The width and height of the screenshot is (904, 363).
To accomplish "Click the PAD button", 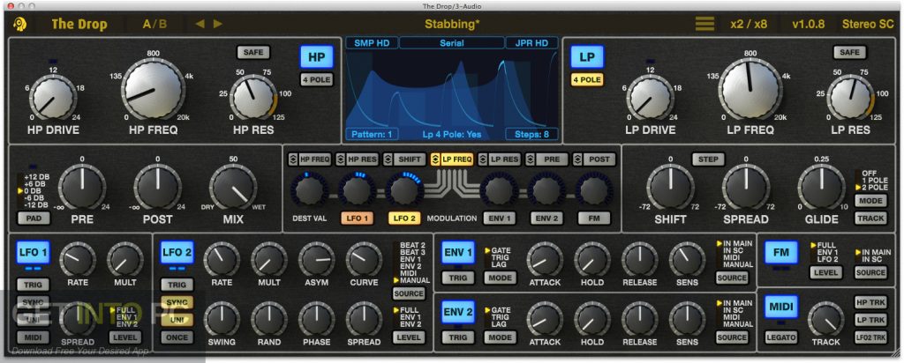I will click(x=33, y=218).
